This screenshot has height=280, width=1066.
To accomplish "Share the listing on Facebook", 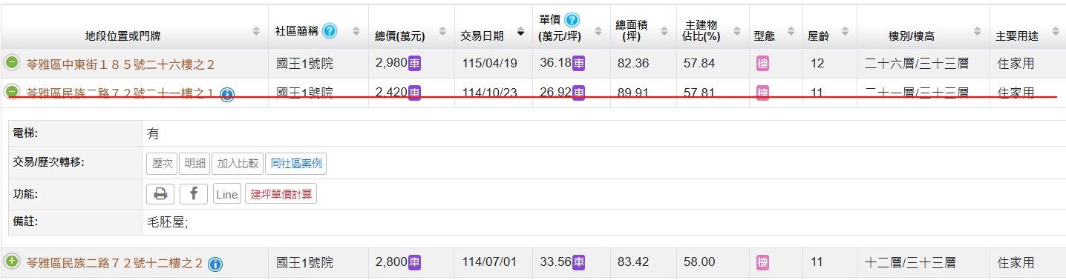I will tap(194, 194).
